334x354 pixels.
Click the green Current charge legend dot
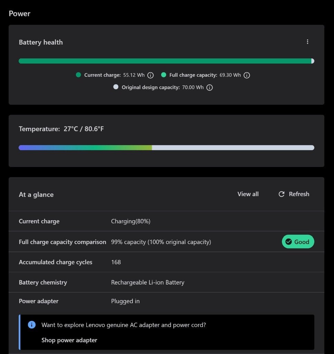coord(78,75)
